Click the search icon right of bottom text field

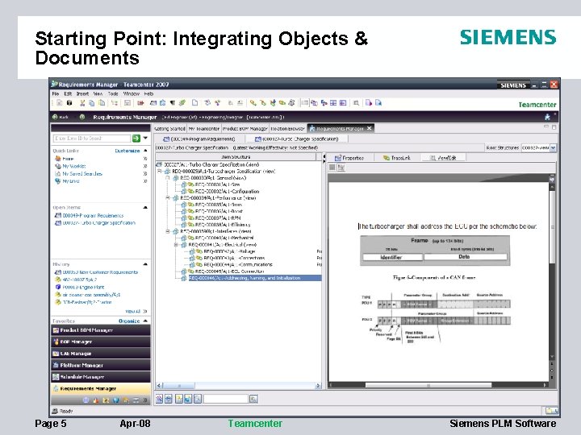point(253,399)
